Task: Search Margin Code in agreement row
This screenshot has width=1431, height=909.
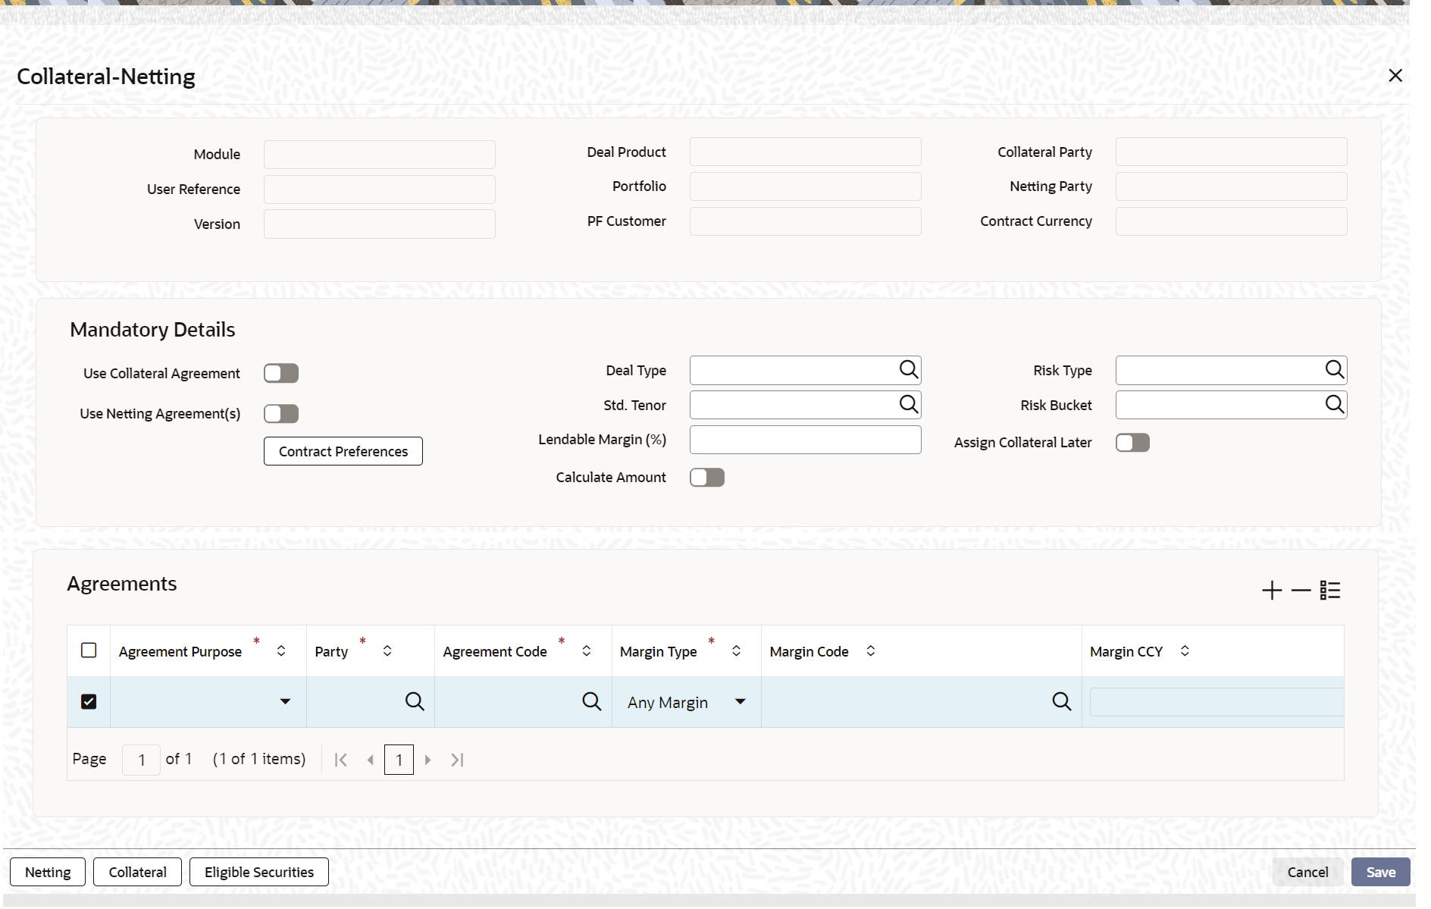Action: point(1062,702)
